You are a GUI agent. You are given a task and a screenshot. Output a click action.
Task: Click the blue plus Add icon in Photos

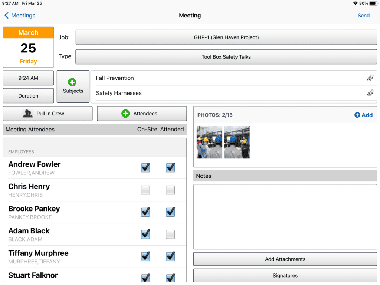pos(357,115)
